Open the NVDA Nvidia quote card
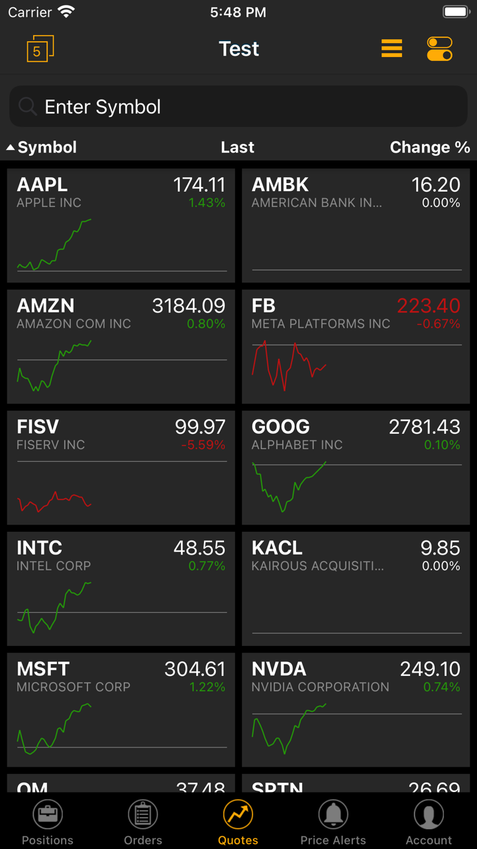 356,710
